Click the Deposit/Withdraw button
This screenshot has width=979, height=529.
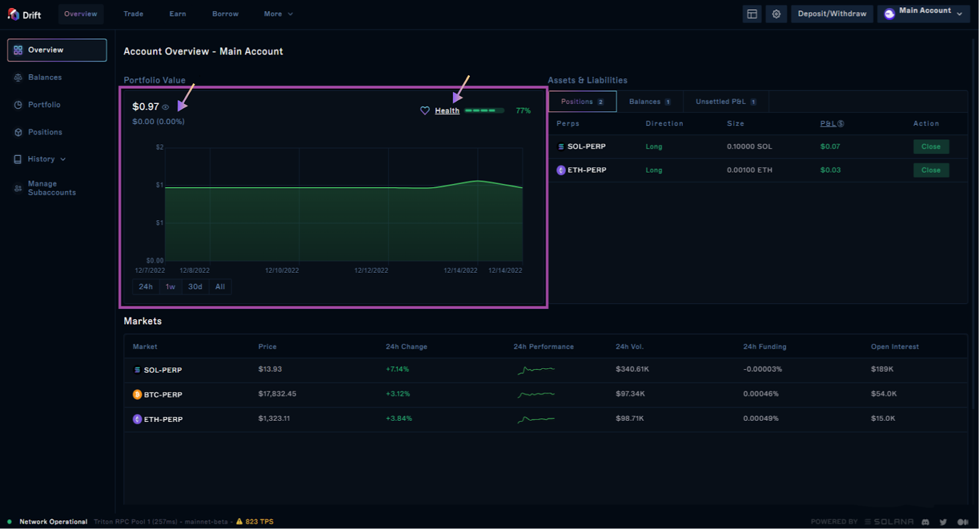832,14
